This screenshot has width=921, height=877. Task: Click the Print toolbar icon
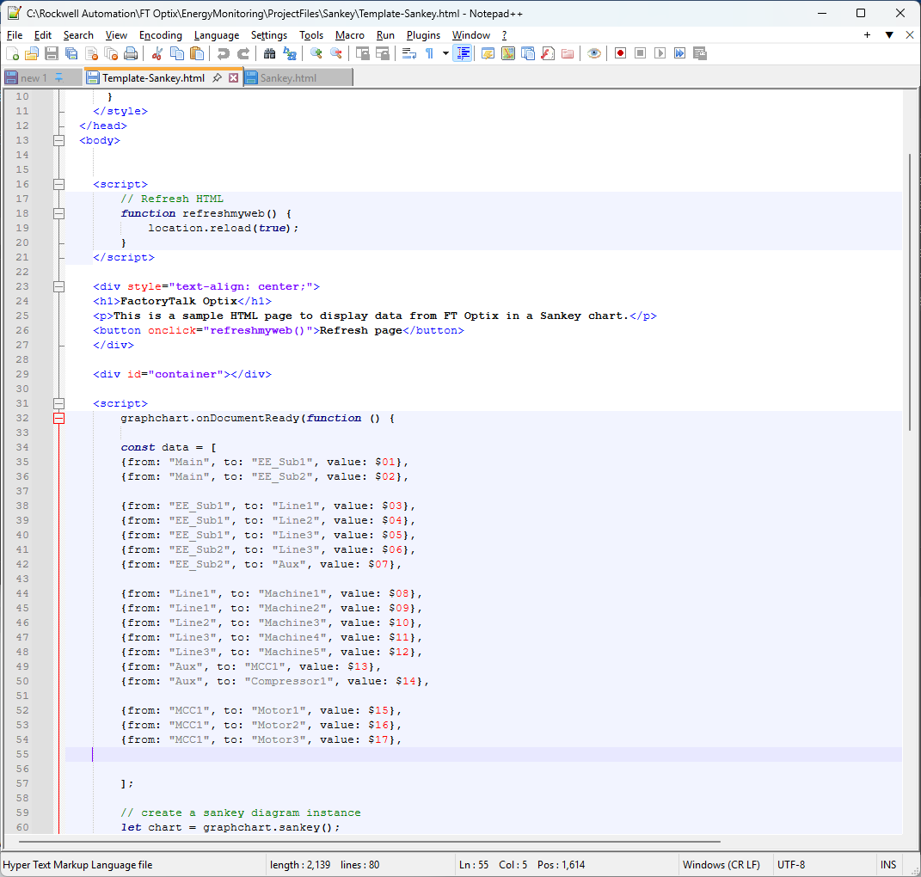pos(131,53)
